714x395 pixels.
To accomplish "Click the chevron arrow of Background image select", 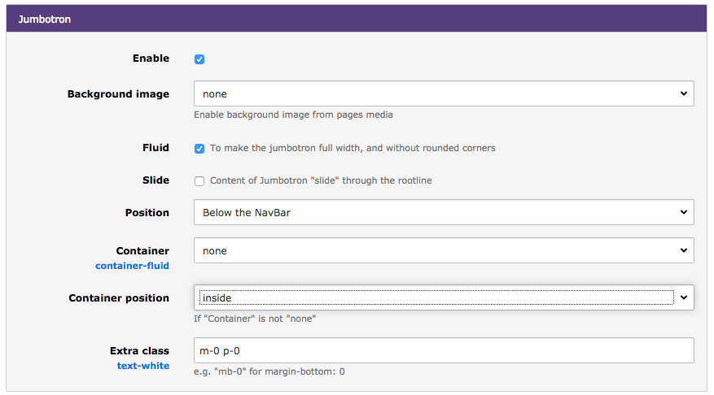I will (684, 93).
